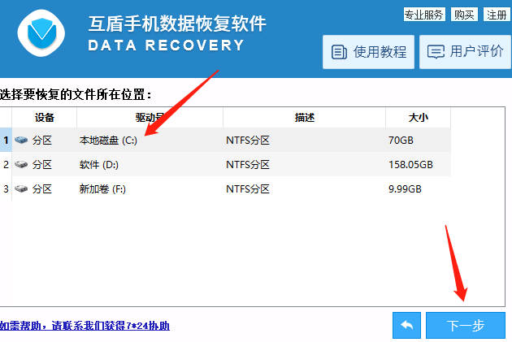Click the chat bubble icon beside 用户评价

point(436,52)
